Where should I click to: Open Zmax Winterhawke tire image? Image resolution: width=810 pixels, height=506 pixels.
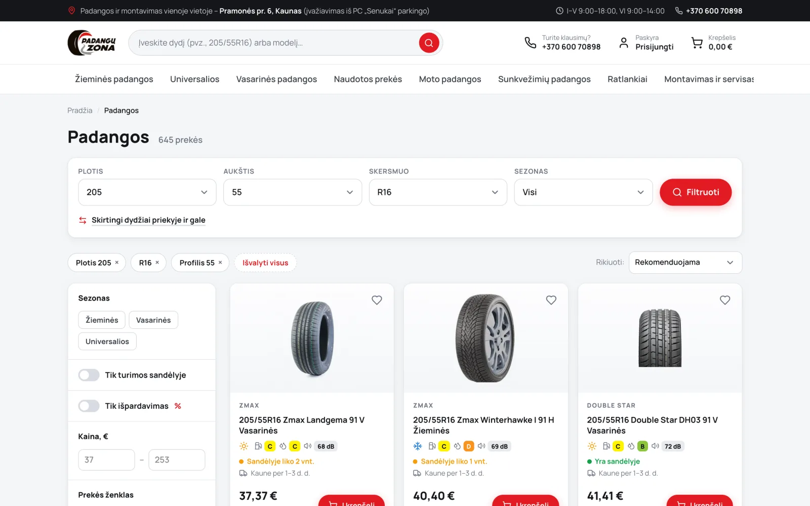pos(485,338)
